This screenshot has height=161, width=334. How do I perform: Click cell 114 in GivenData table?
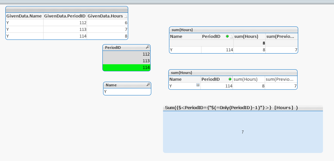(65, 36)
